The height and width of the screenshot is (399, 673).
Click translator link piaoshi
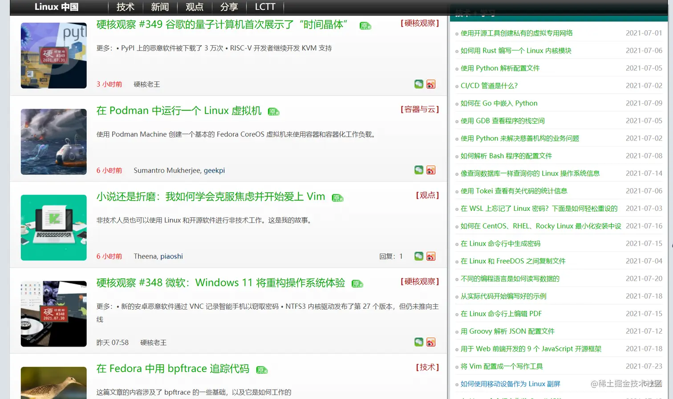[171, 256]
